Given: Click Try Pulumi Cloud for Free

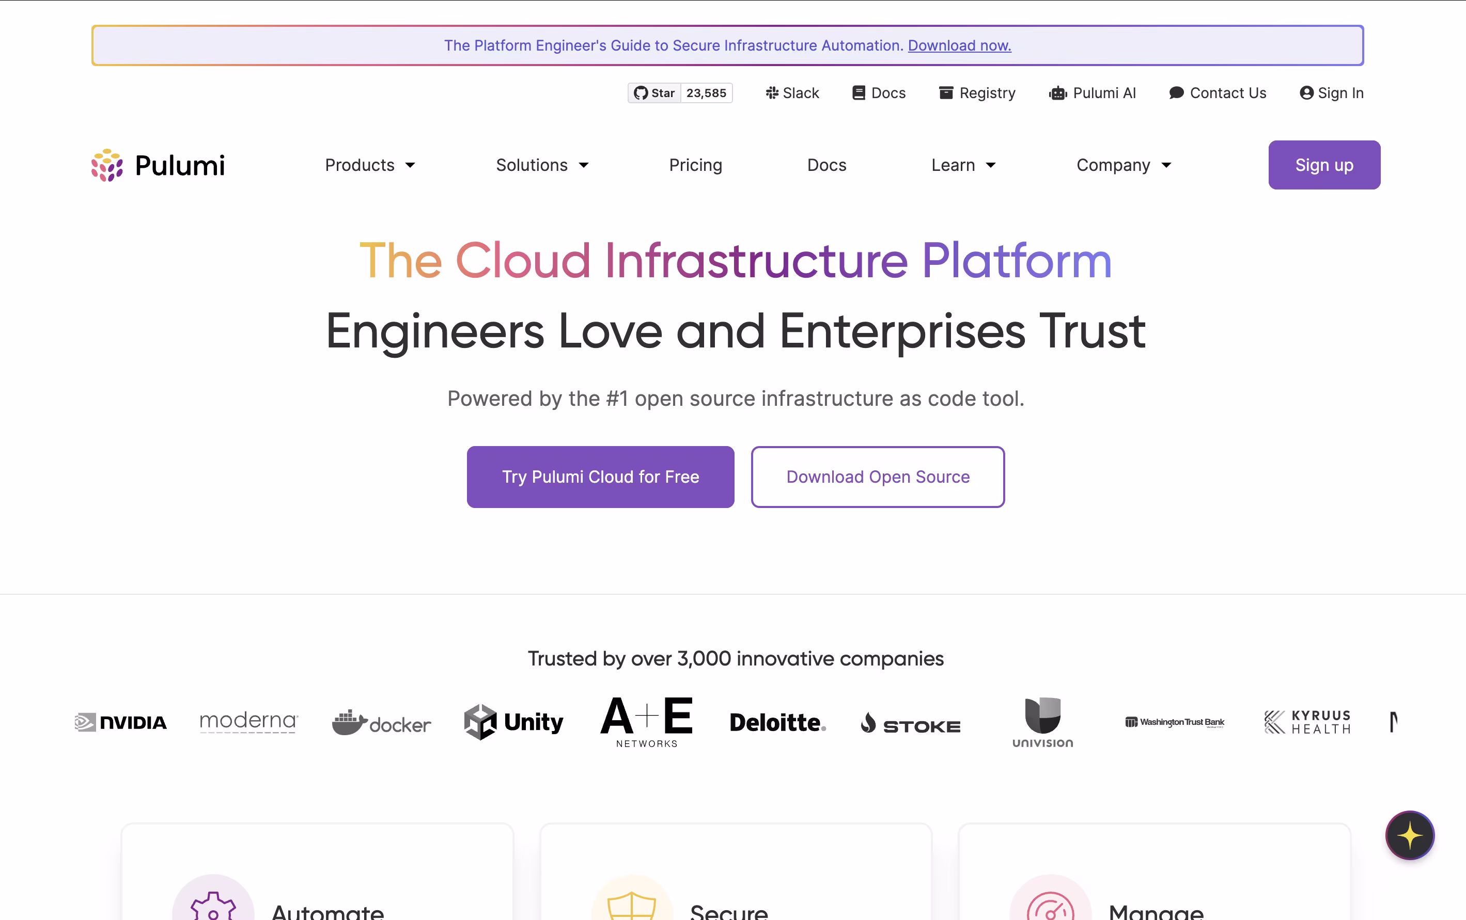Looking at the screenshot, I should [x=600, y=477].
